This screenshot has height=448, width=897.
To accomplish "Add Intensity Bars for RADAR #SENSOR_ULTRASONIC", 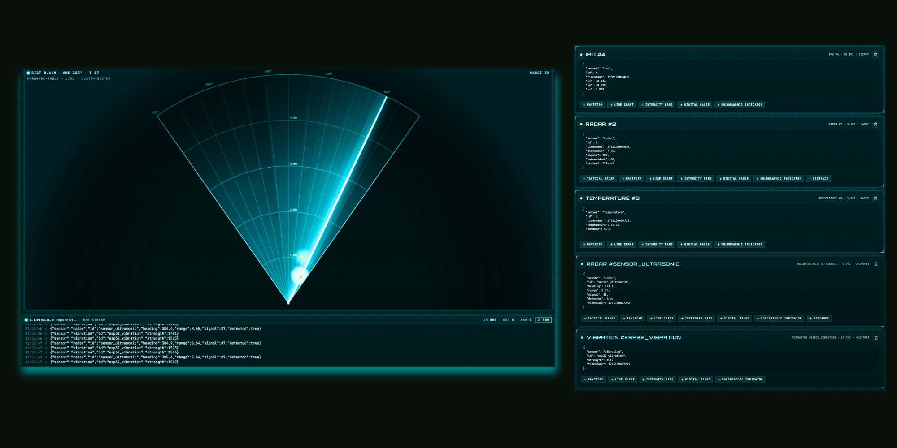I will coord(697,319).
